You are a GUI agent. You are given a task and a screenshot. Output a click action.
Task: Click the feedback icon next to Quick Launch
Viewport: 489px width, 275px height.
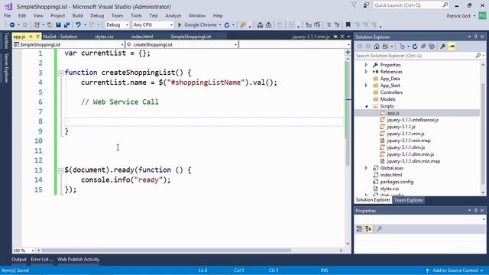pyautogui.click(x=366, y=5)
